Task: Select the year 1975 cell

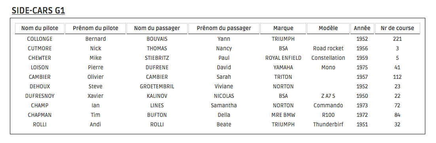Action: pos(362,67)
